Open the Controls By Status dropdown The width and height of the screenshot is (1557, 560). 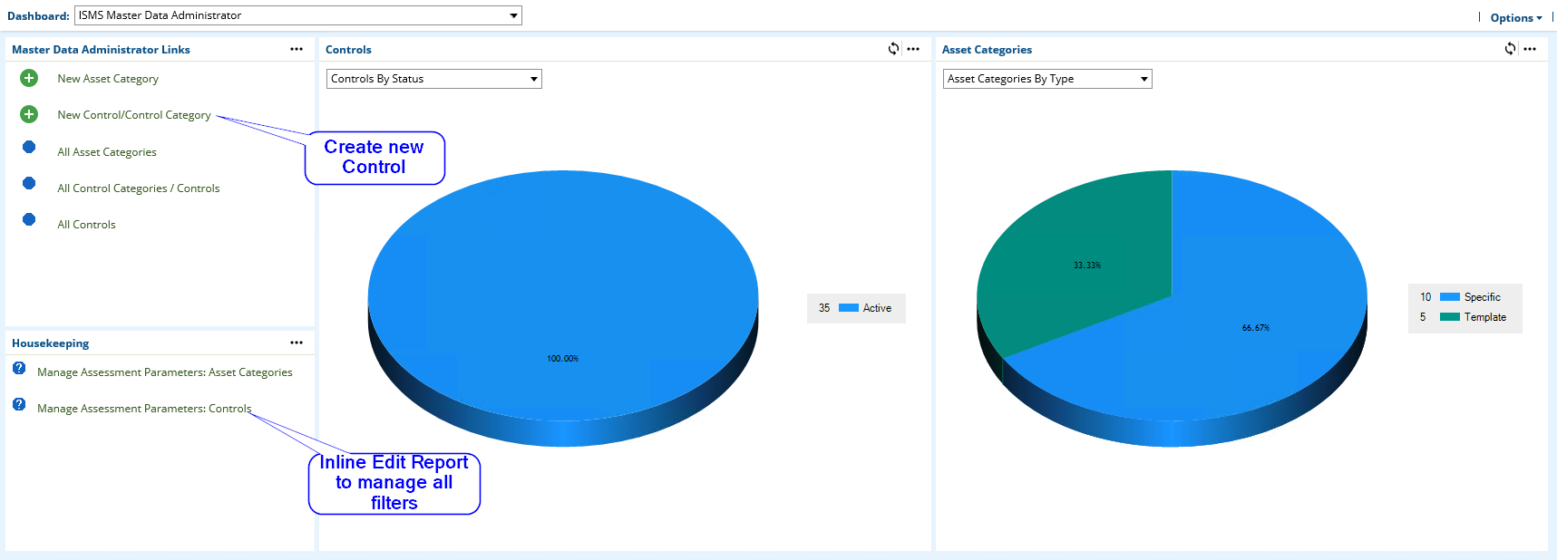click(x=434, y=79)
